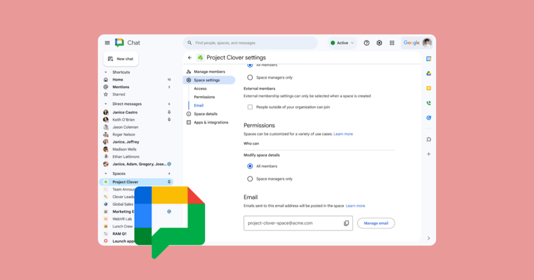
Task: Open Manage members settings
Action: pos(209,72)
